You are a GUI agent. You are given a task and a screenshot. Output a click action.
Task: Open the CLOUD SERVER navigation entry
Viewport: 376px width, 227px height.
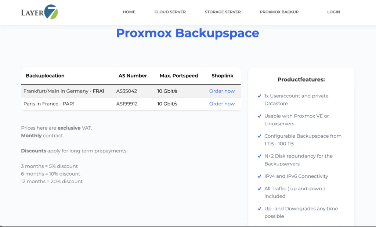pos(170,12)
